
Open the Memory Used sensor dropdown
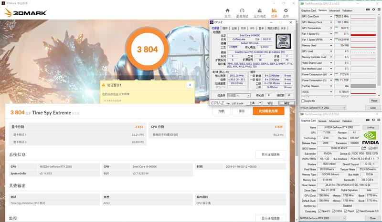click(331, 45)
